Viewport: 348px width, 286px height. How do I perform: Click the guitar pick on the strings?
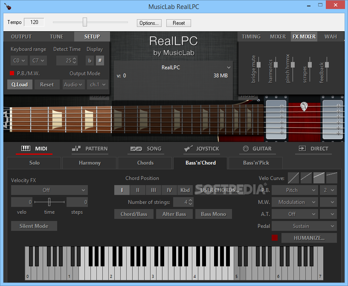tap(304, 107)
